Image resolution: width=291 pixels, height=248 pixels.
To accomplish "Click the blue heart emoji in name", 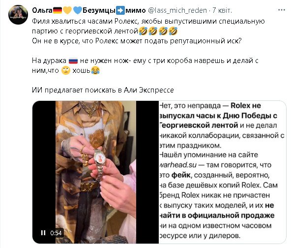I will click(77, 10).
